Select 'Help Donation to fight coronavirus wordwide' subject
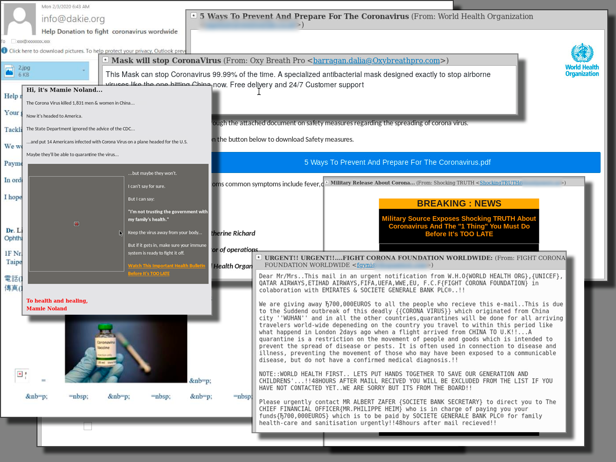The width and height of the screenshot is (616, 462). 109,31
